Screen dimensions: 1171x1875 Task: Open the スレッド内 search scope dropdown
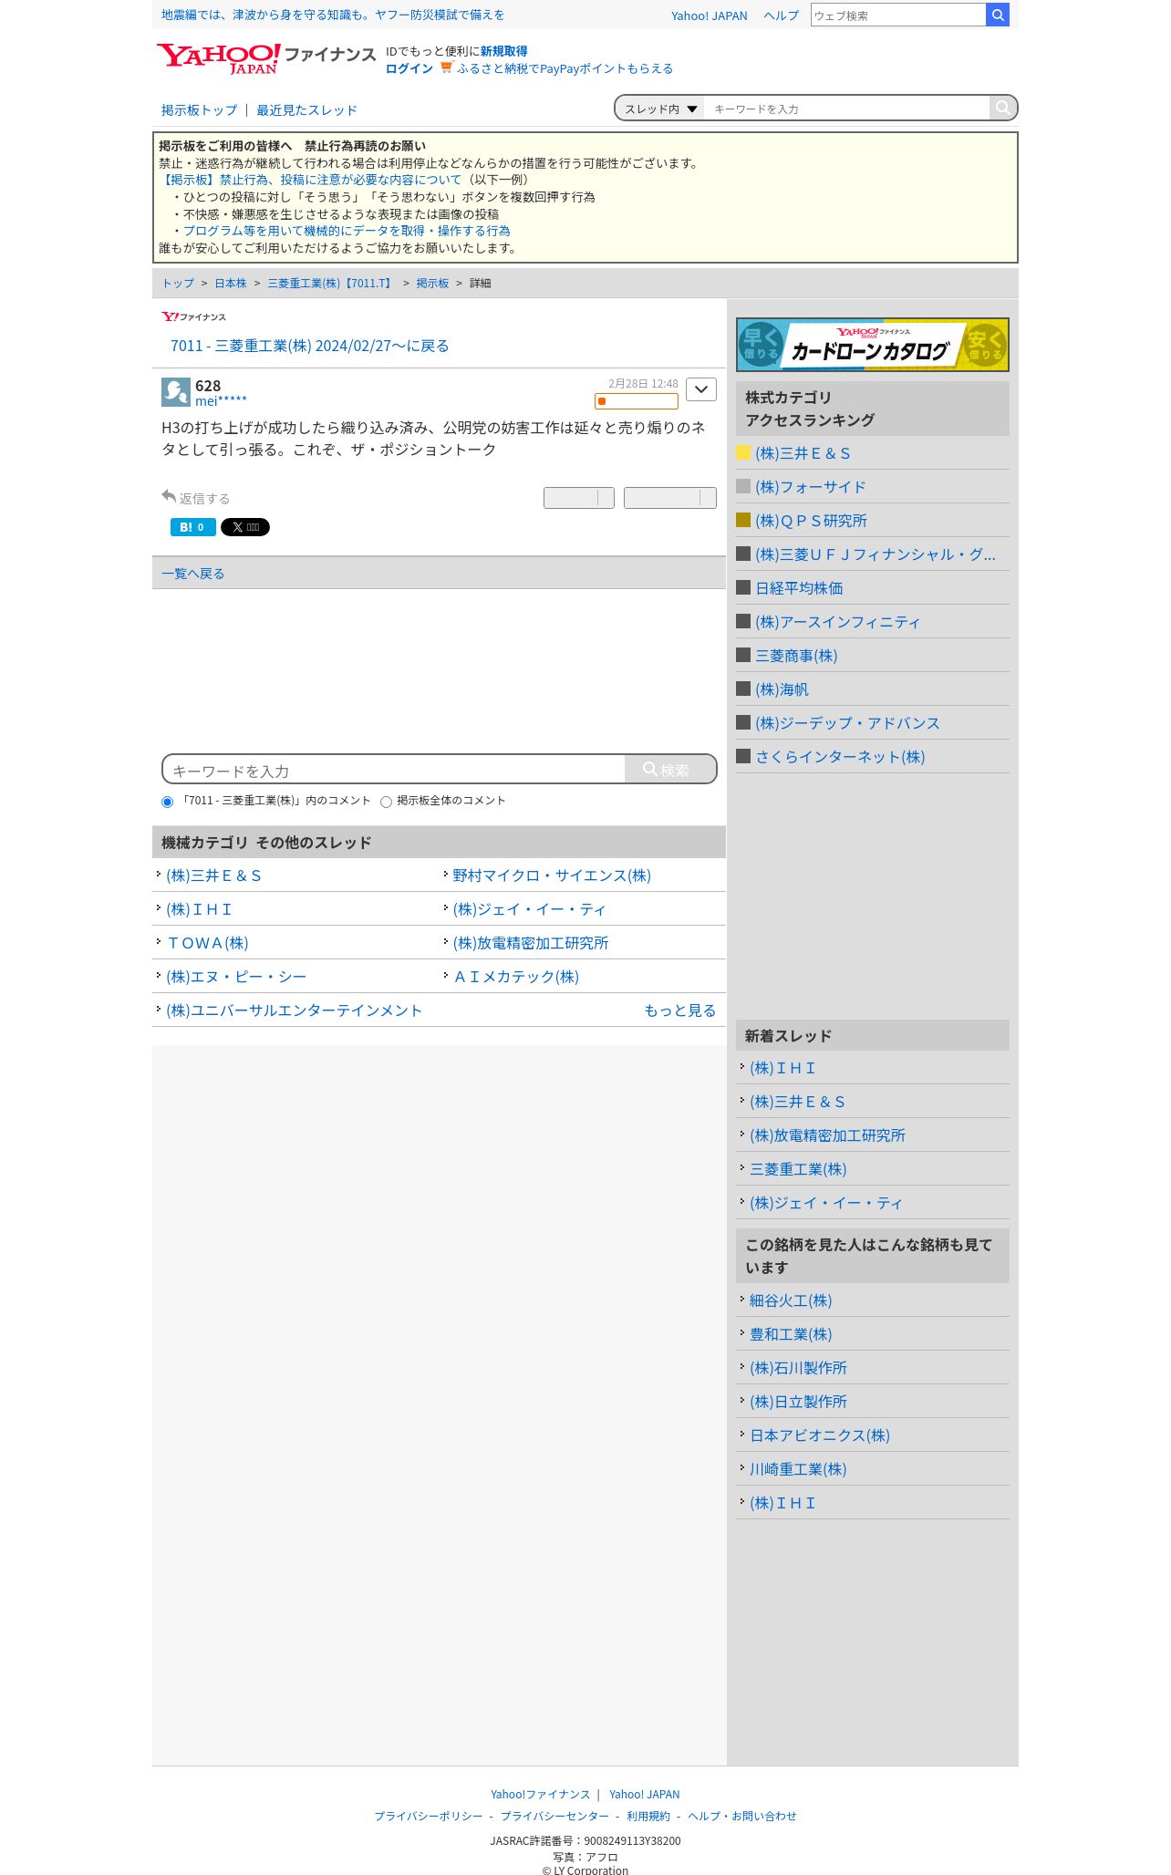point(660,109)
